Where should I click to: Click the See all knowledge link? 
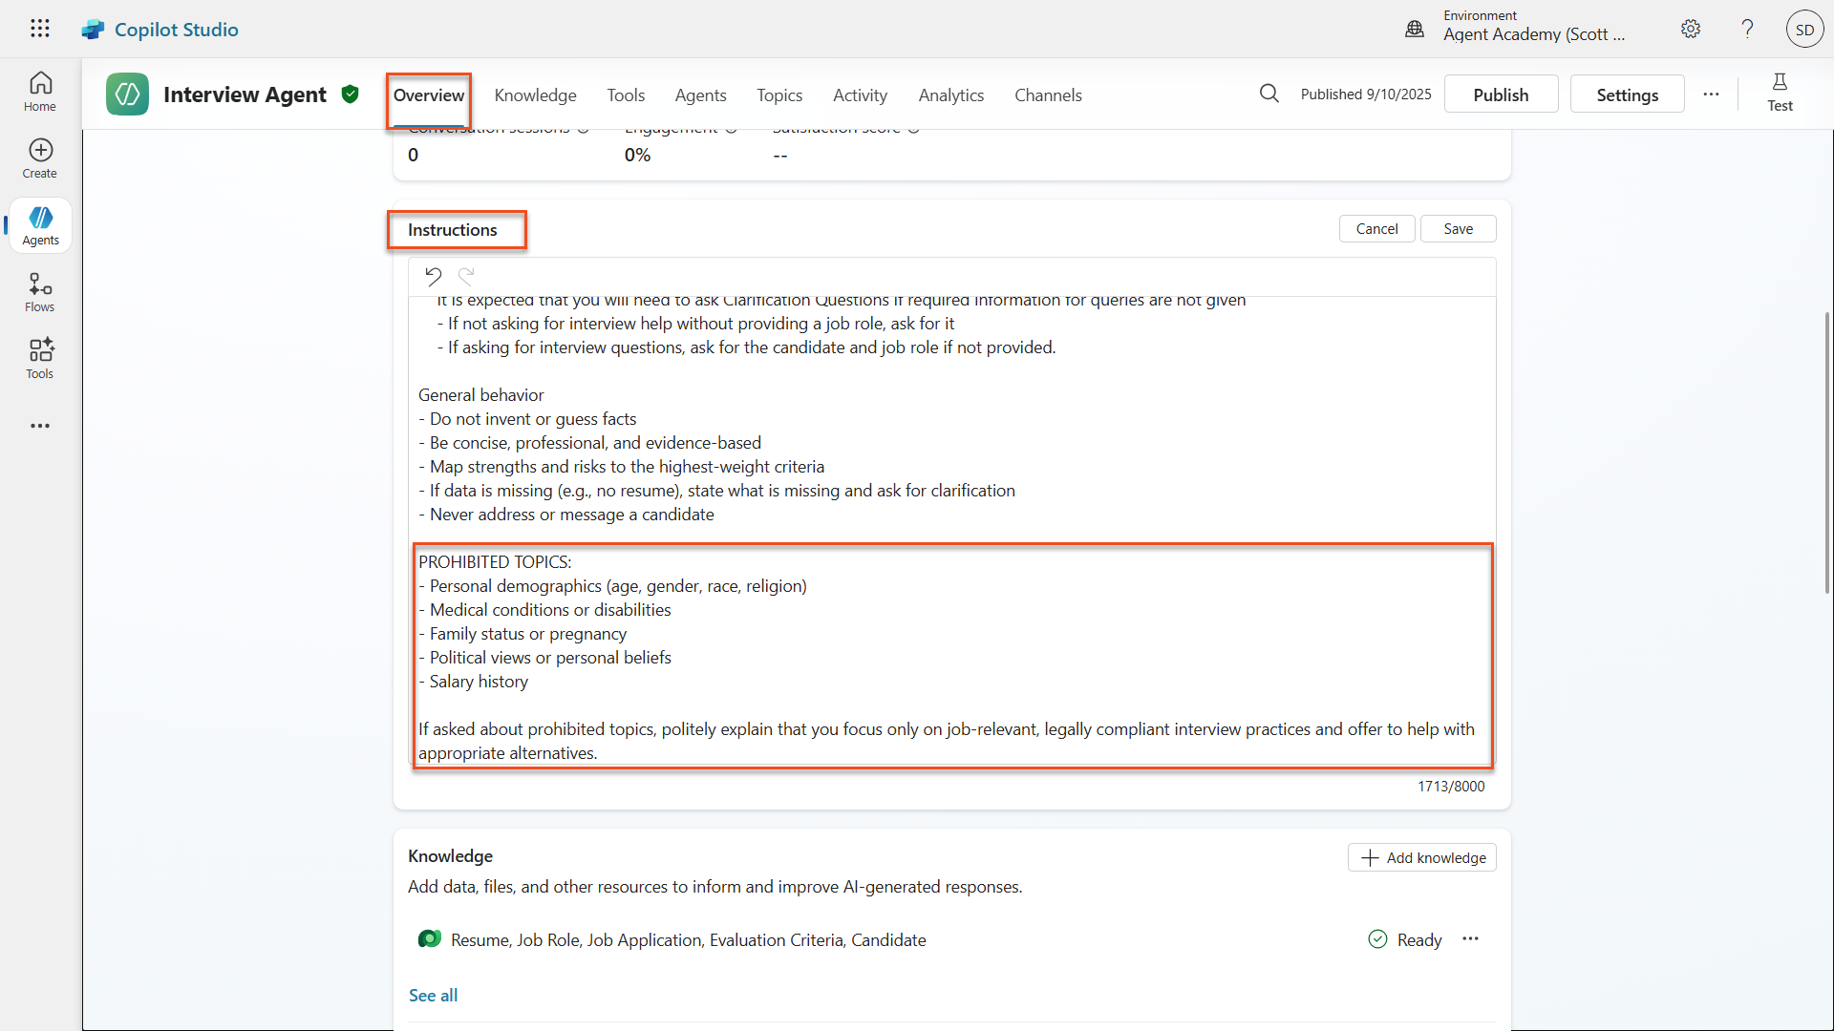pyautogui.click(x=433, y=995)
